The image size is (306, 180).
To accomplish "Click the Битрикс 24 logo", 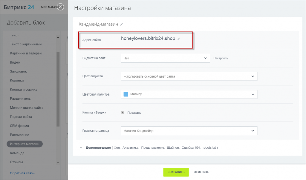I will 19,7.
